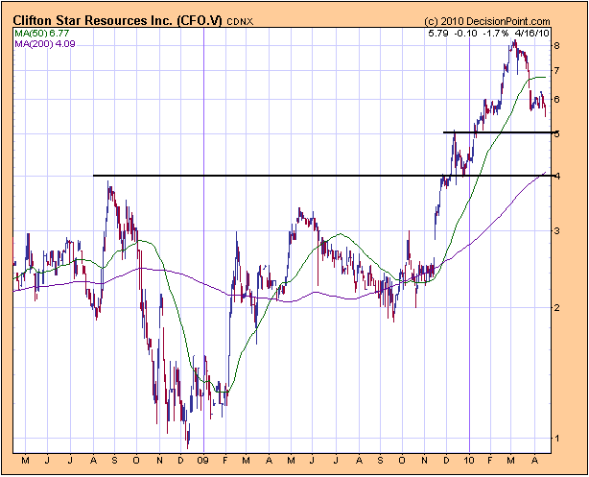
Task: Click the 6 label on price axis
Action: (x=556, y=99)
